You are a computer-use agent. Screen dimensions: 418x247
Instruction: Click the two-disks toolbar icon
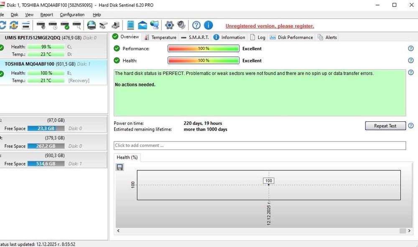pyautogui.click(x=103, y=26)
